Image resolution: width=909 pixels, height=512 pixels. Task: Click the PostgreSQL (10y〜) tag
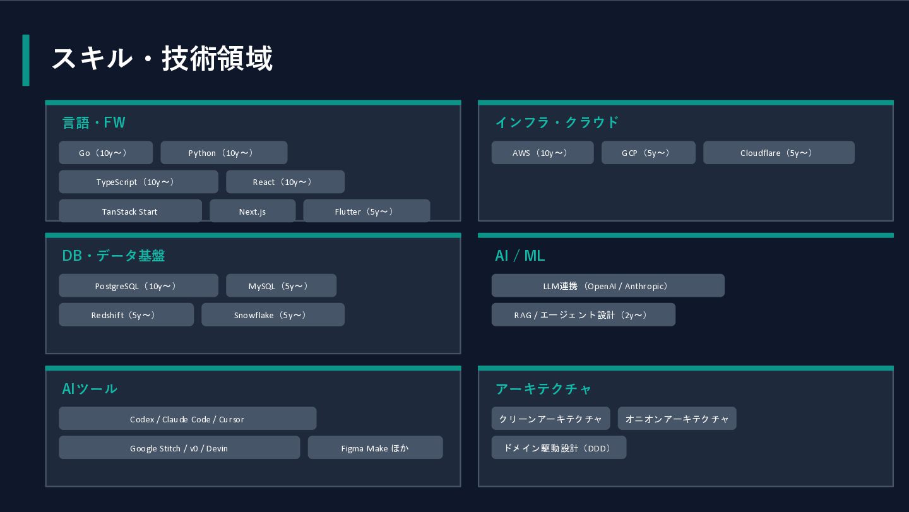click(138, 285)
